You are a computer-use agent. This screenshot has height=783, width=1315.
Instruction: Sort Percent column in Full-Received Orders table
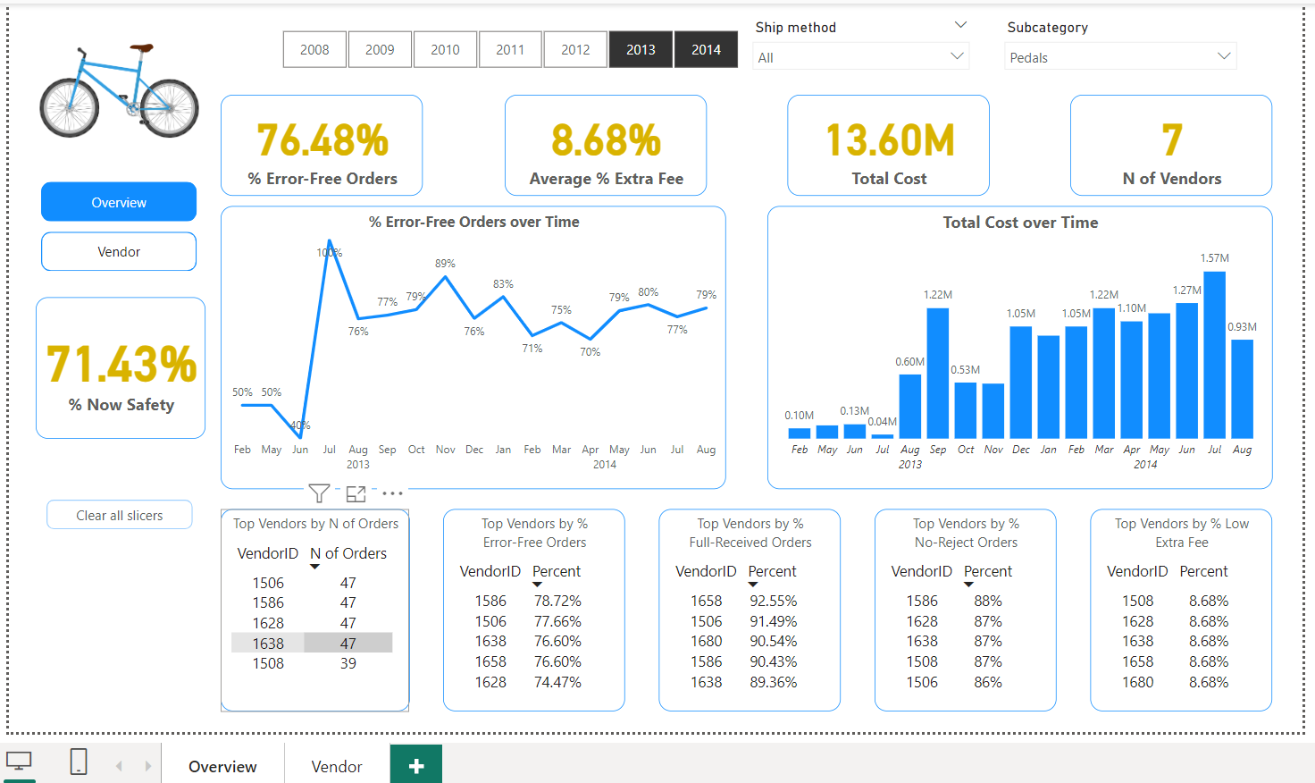pyautogui.click(x=772, y=571)
